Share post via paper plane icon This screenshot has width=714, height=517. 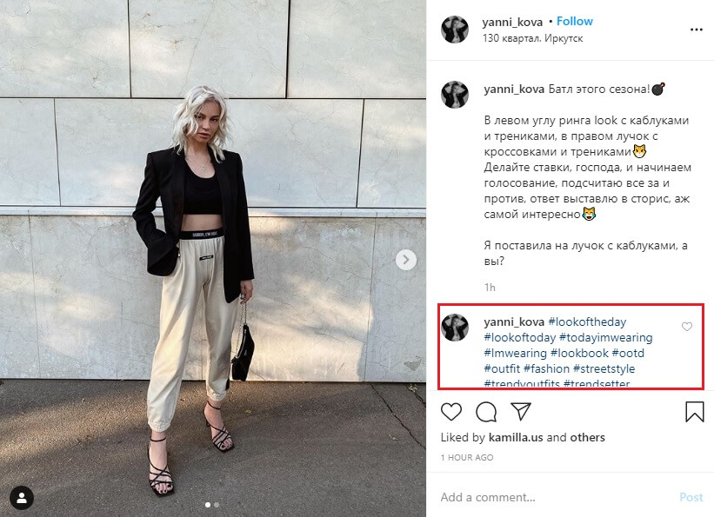(x=520, y=411)
